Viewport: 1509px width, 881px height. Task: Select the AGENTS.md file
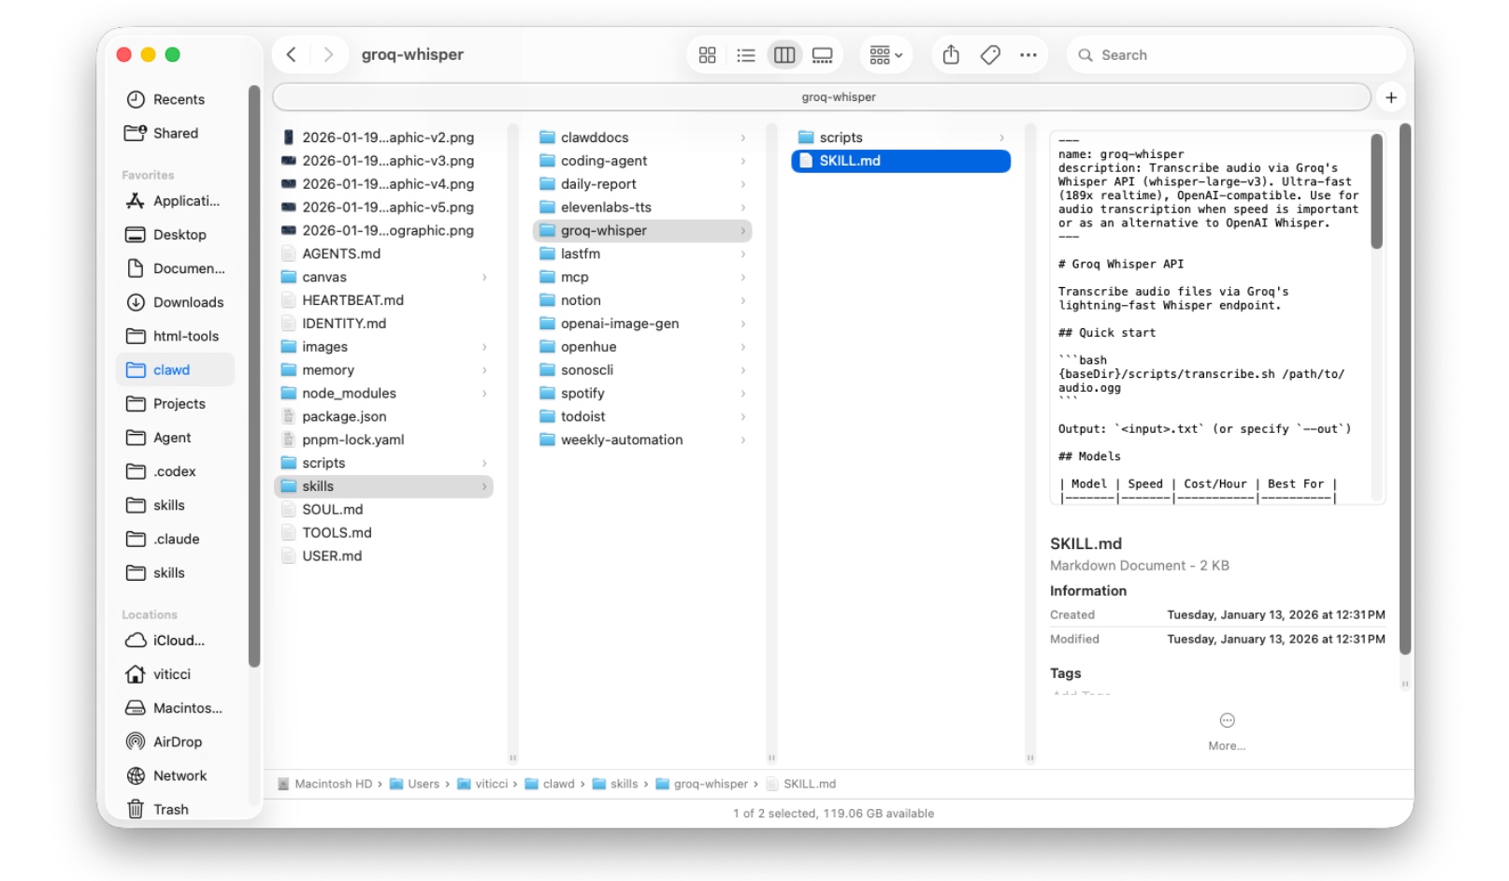click(383, 253)
